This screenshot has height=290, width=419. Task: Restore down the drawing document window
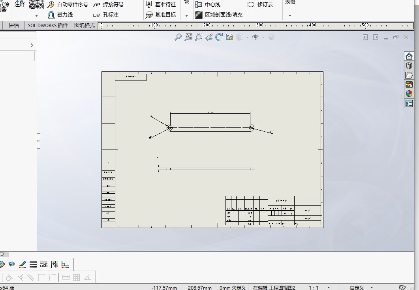coord(396,37)
